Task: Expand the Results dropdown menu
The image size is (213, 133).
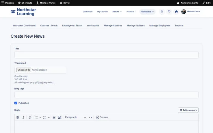Action: (117, 12)
